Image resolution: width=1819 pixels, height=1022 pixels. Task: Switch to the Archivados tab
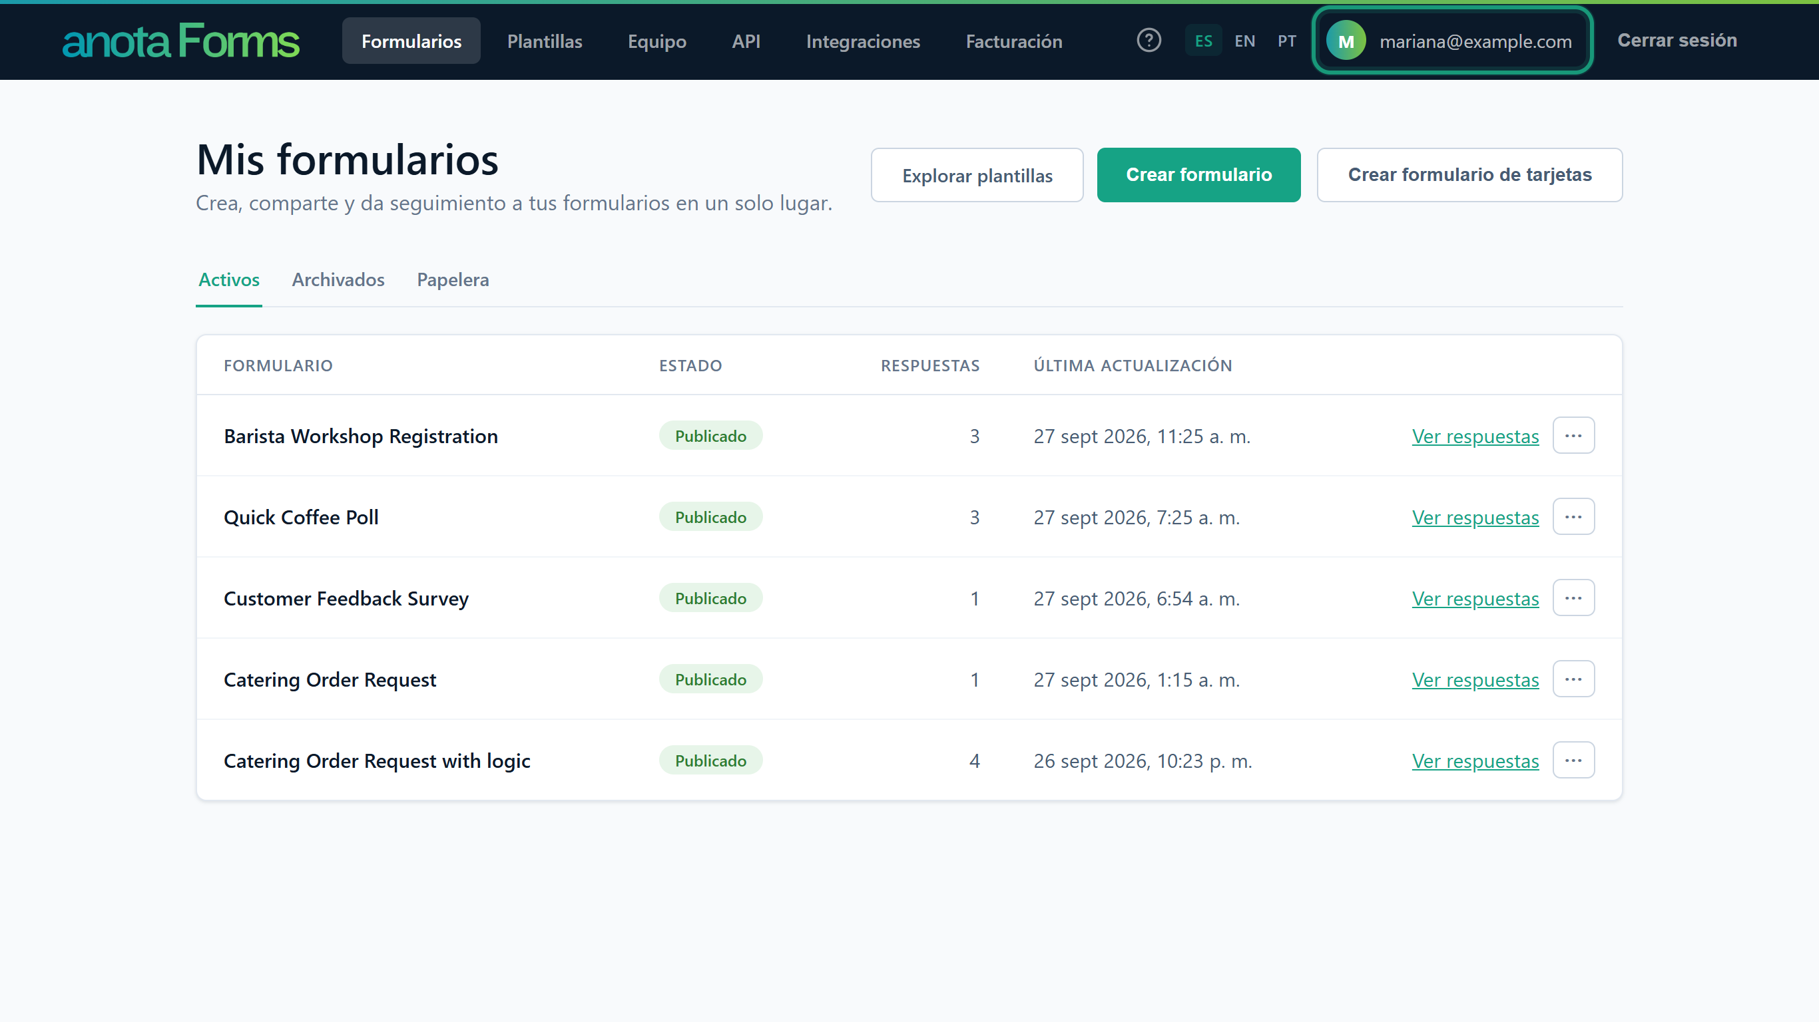click(x=338, y=280)
